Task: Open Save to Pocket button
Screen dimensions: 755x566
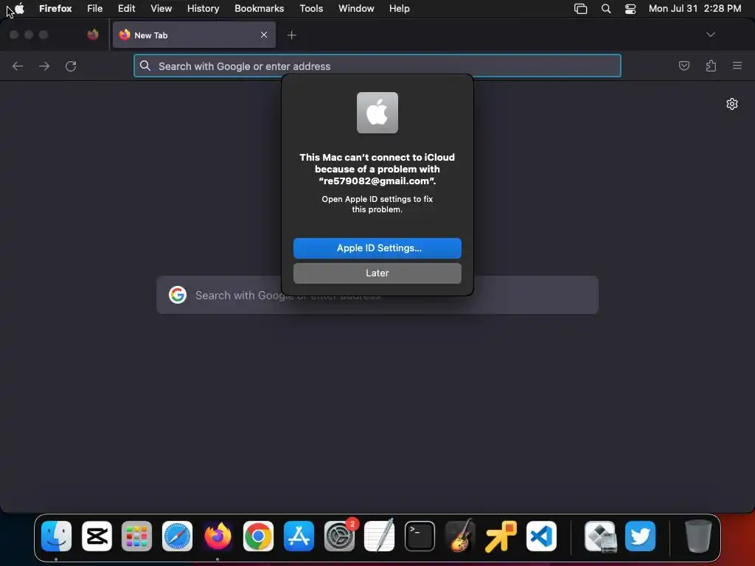Action: tap(683, 66)
